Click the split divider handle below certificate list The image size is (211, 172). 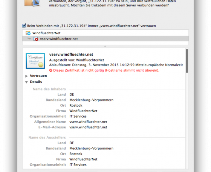(x=105, y=46)
